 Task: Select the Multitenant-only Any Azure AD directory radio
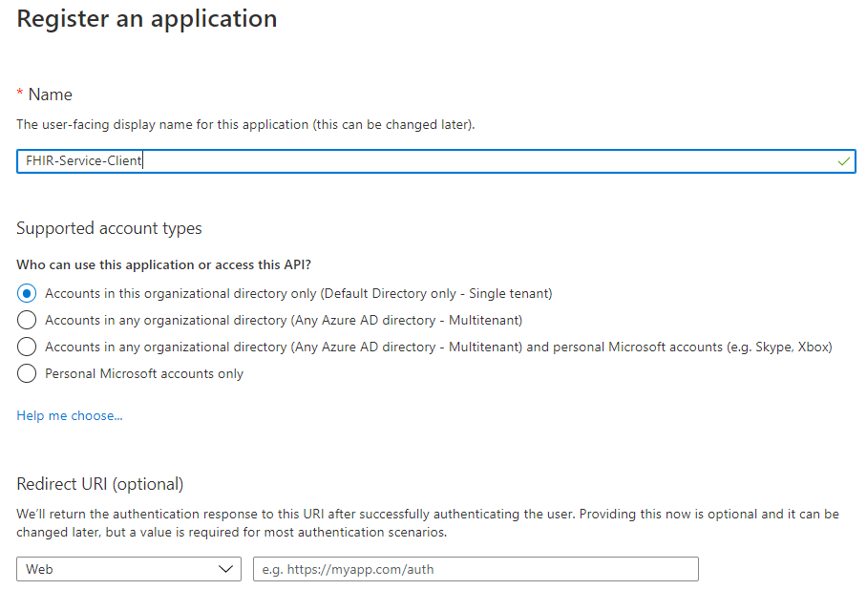[x=27, y=320]
